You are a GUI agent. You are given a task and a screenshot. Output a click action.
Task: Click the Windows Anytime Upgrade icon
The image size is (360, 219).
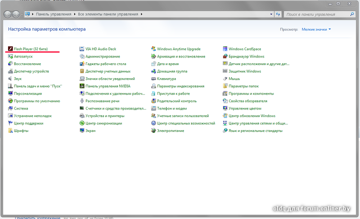(x=153, y=49)
